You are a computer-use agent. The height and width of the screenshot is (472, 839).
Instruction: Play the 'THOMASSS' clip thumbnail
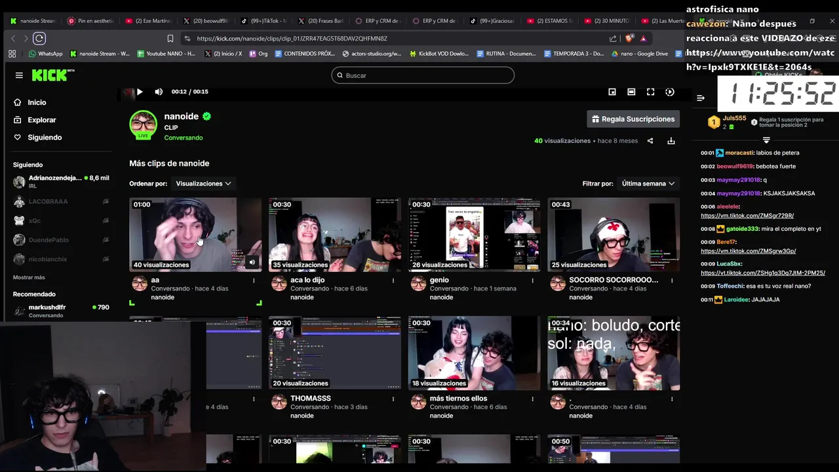335,353
